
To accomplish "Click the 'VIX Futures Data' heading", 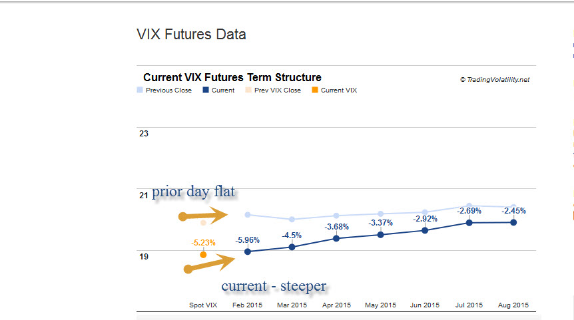I will click(191, 34).
